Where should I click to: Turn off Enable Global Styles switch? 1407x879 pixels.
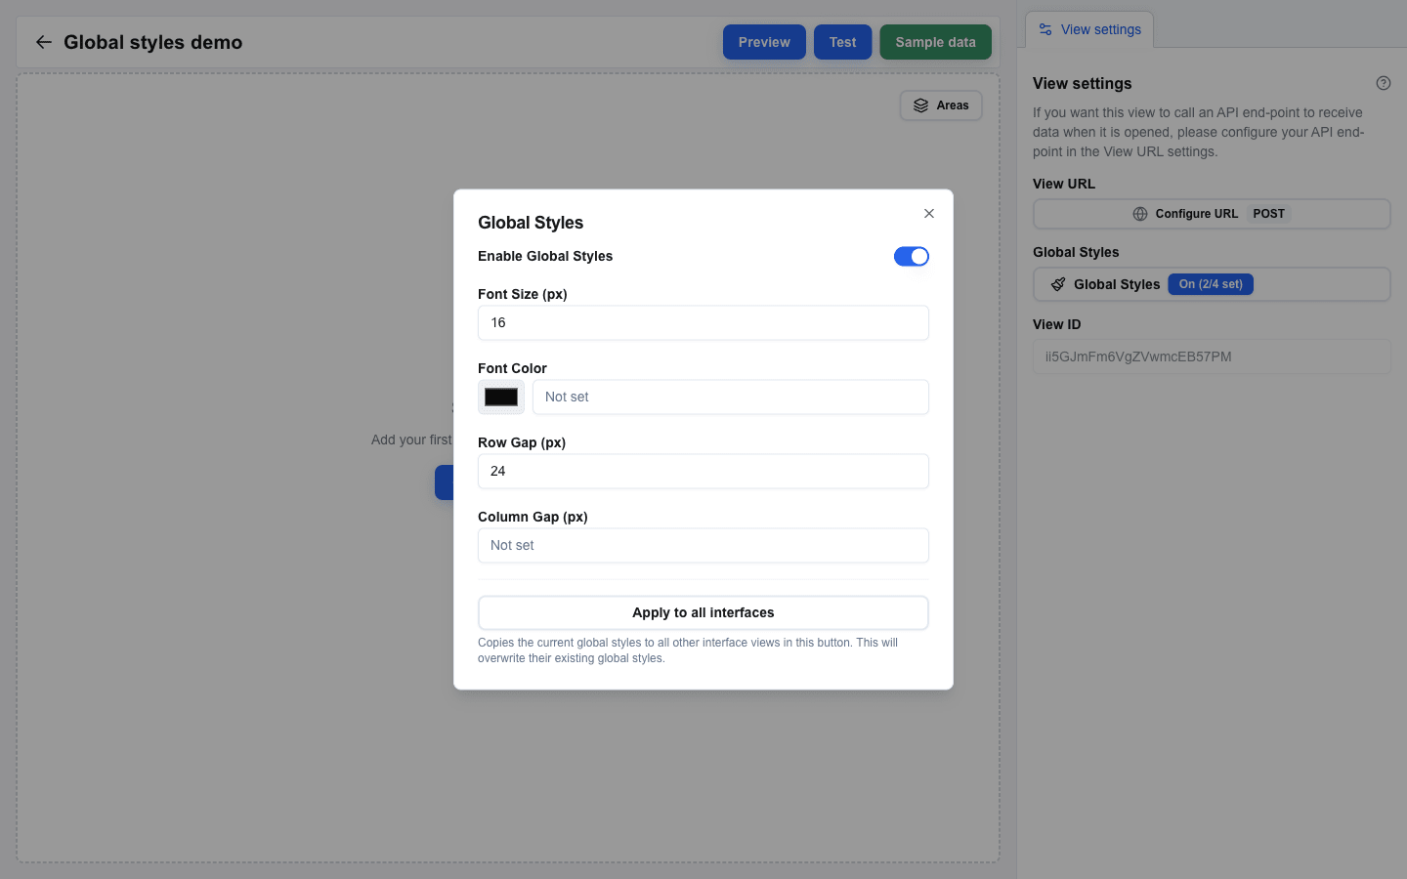click(x=912, y=256)
